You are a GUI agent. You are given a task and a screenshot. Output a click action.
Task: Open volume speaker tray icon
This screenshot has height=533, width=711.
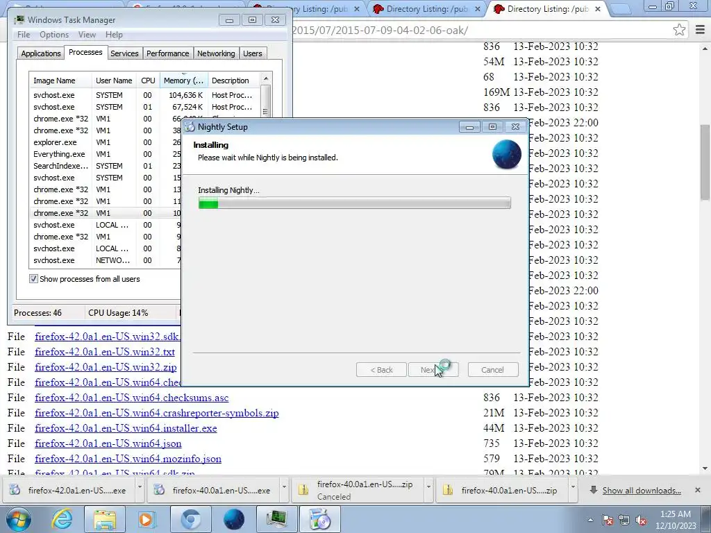point(641,520)
